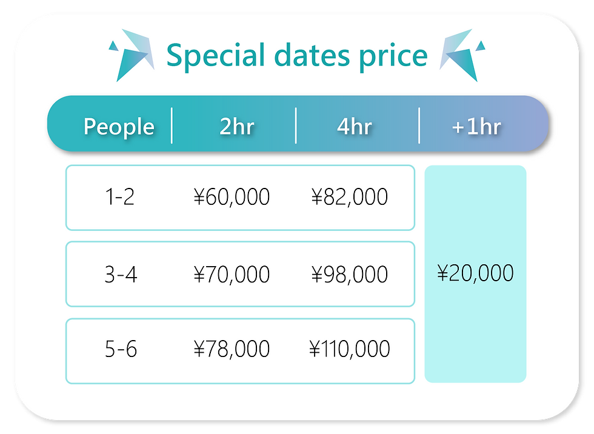The image size is (594, 434).
Task: Click the divider between 2hr and 4hr
Action: (x=296, y=125)
